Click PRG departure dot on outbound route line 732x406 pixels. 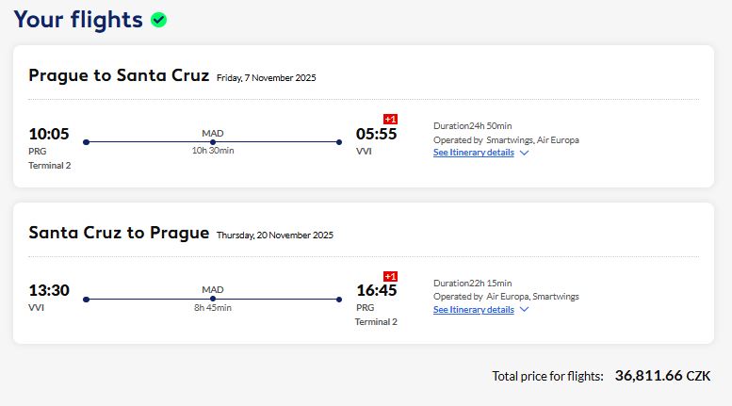86,142
